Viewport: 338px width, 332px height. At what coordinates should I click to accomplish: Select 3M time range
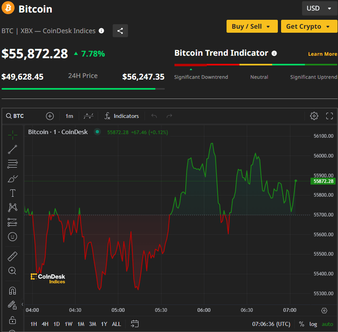[x=93, y=324]
